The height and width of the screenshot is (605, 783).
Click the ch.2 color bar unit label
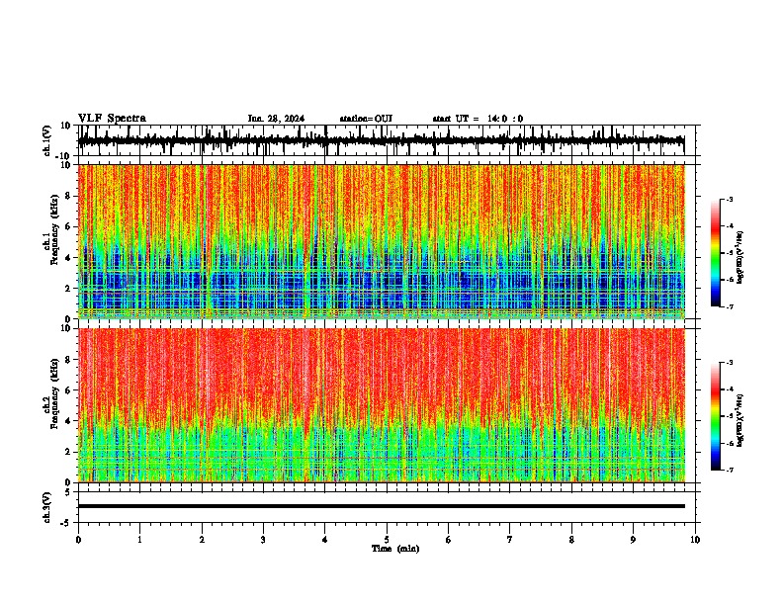[x=740, y=420]
